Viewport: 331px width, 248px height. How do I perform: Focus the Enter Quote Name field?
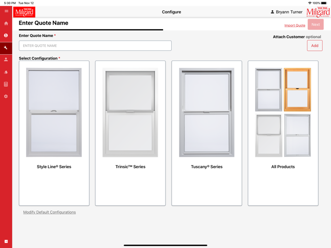95,45
